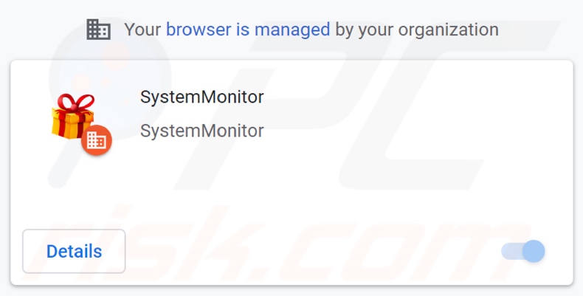This screenshot has width=583, height=296.
Task: Click the word "managed" in the blue link
Action: coord(295,30)
